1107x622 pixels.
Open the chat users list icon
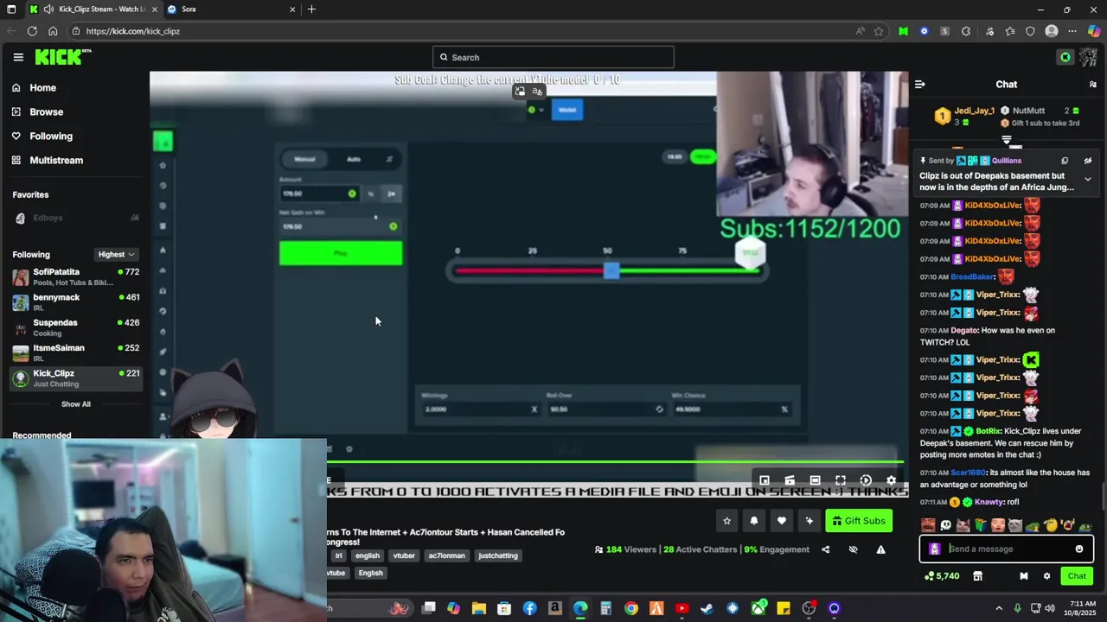(x=1092, y=84)
